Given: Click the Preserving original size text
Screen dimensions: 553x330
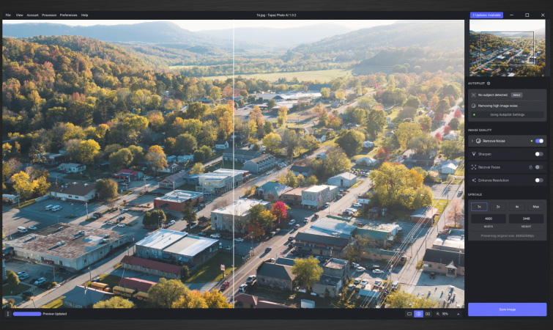Looking at the screenshot, I should [x=507, y=235].
